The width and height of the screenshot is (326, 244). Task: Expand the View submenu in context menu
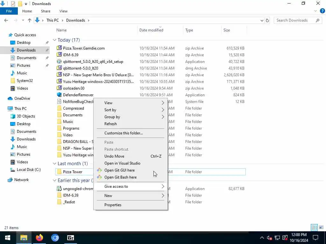click(x=131, y=103)
